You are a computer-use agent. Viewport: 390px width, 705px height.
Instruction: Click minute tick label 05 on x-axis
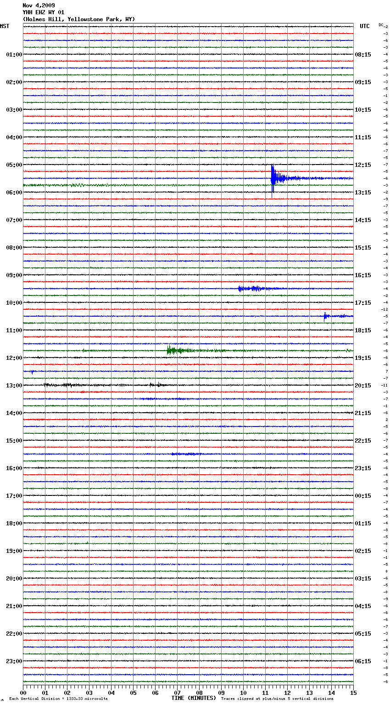[133, 693]
